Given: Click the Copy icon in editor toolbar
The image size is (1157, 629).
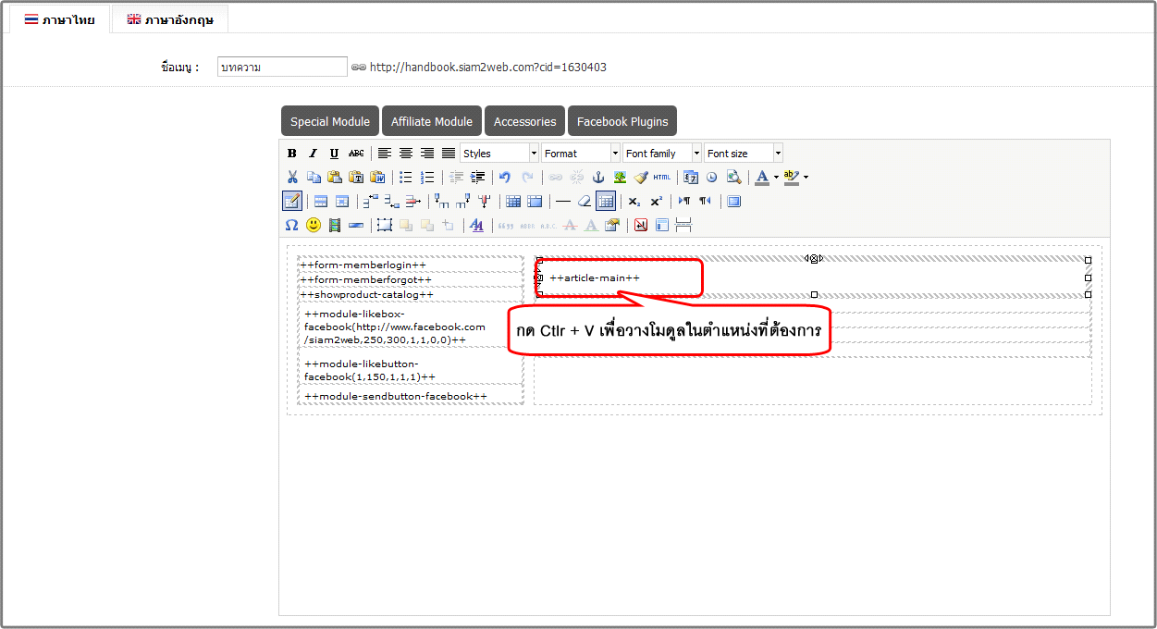Looking at the screenshot, I should pos(314,178).
